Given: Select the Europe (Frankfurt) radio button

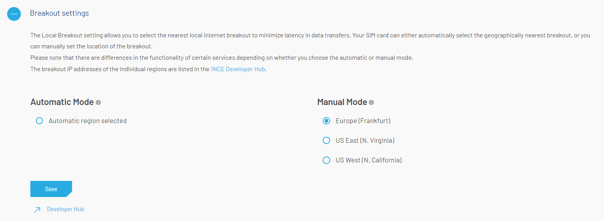Looking at the screenshot, I should [x=326, y=121].
